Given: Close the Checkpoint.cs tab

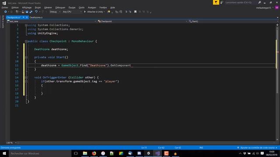Looking at the screenshot, I should click(x=27, y=17).
